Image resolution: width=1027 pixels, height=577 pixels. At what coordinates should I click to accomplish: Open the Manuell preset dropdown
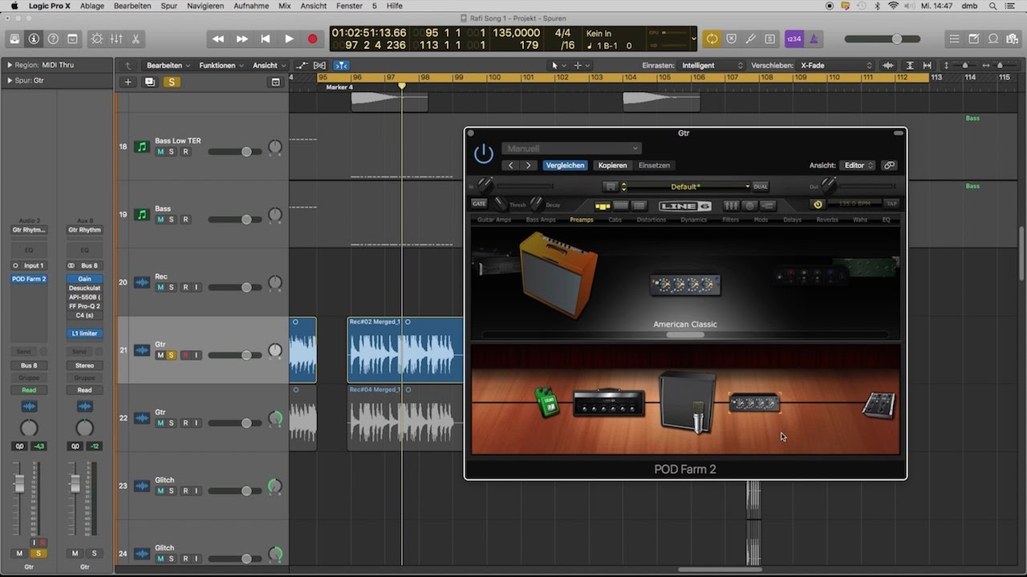(x=571, y=148)
